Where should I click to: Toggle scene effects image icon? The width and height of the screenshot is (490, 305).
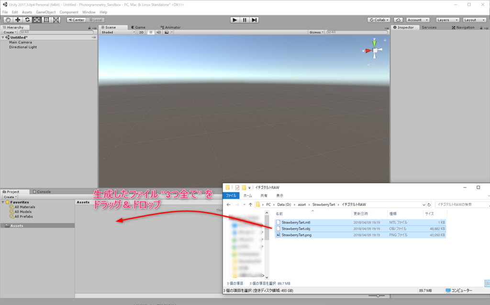(x=167, y=32)
